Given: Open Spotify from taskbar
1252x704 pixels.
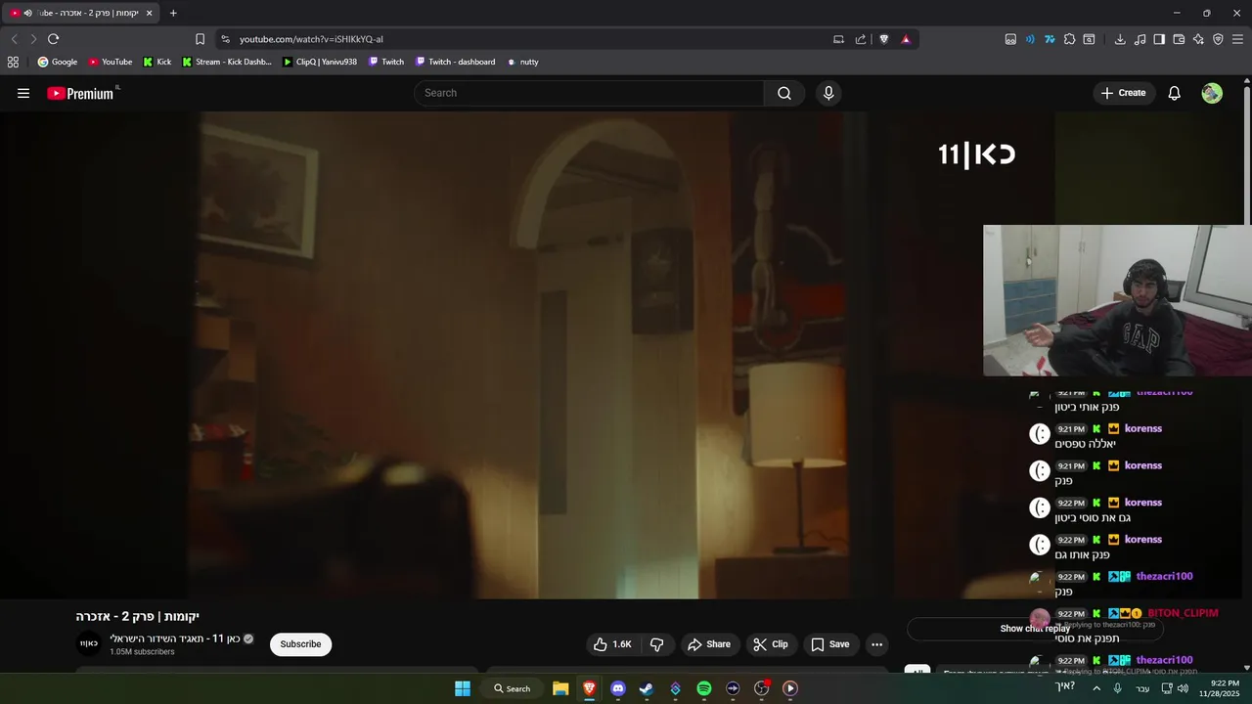Looking at the screenshot, I should click(x=704, y=688).
